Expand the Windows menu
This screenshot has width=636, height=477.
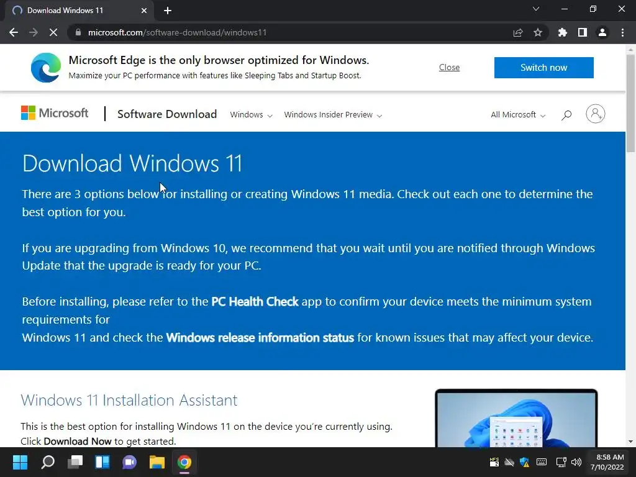point(251,115)
